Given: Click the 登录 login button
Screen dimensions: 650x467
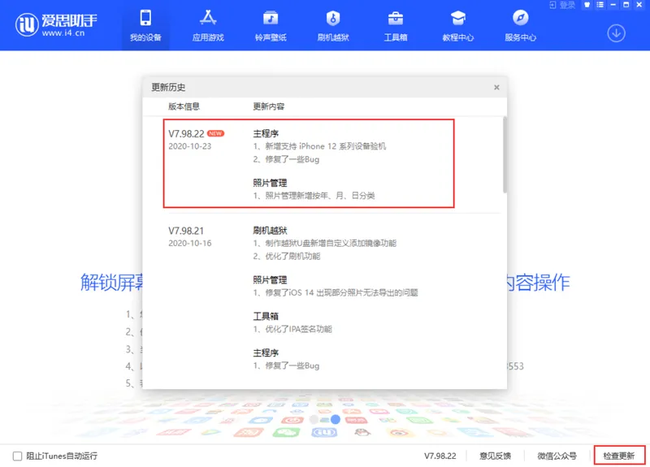Looking at the screenshot, I should tap(562, 5).
